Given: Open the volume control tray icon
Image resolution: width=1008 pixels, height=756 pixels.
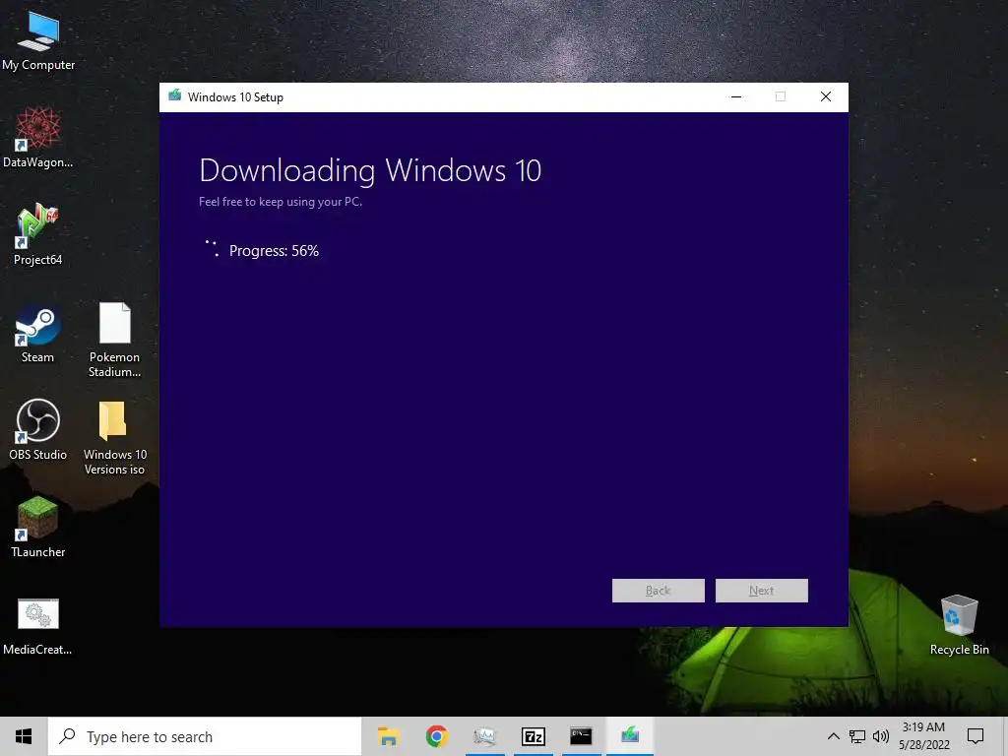Looking at the screenshot, I should (881, 736).
